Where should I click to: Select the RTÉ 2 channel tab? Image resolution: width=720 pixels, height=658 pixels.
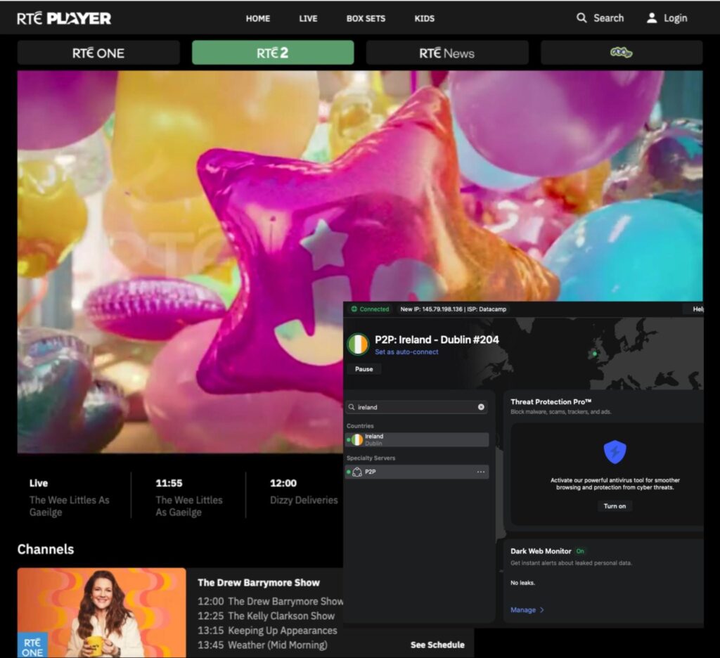click(x=273, y=53)
